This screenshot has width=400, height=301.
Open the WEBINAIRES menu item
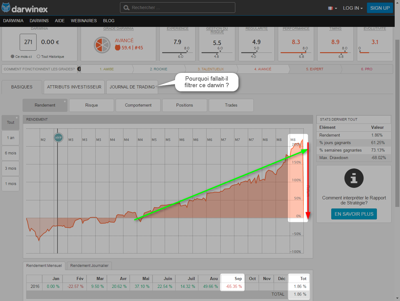coord(84,21)
